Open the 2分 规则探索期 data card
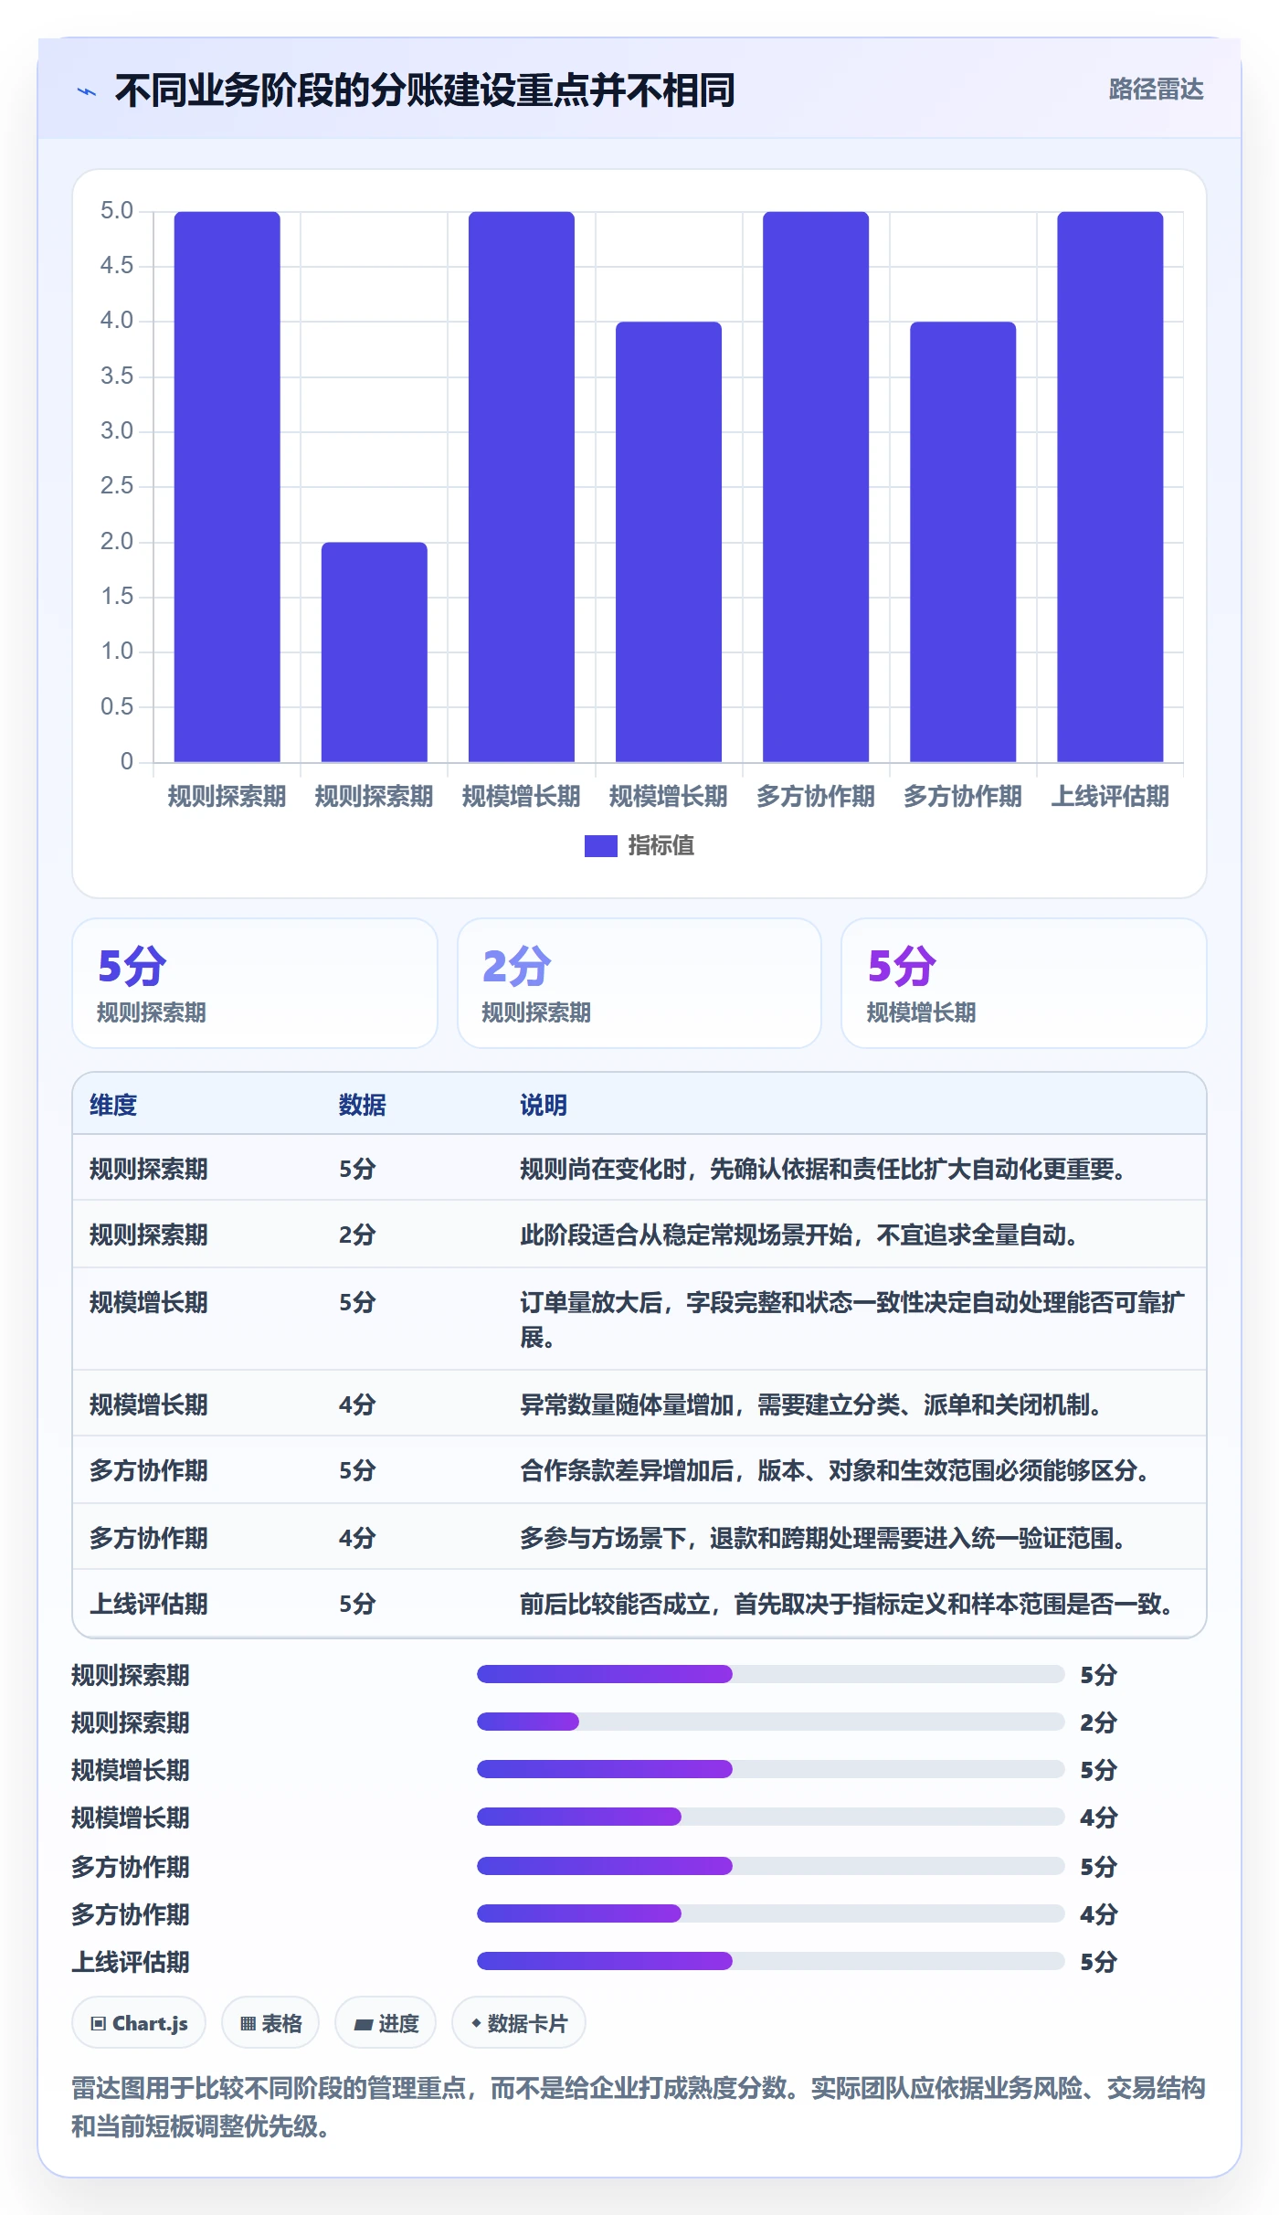The image size is (1279, 2215). (x=639, y=983)
